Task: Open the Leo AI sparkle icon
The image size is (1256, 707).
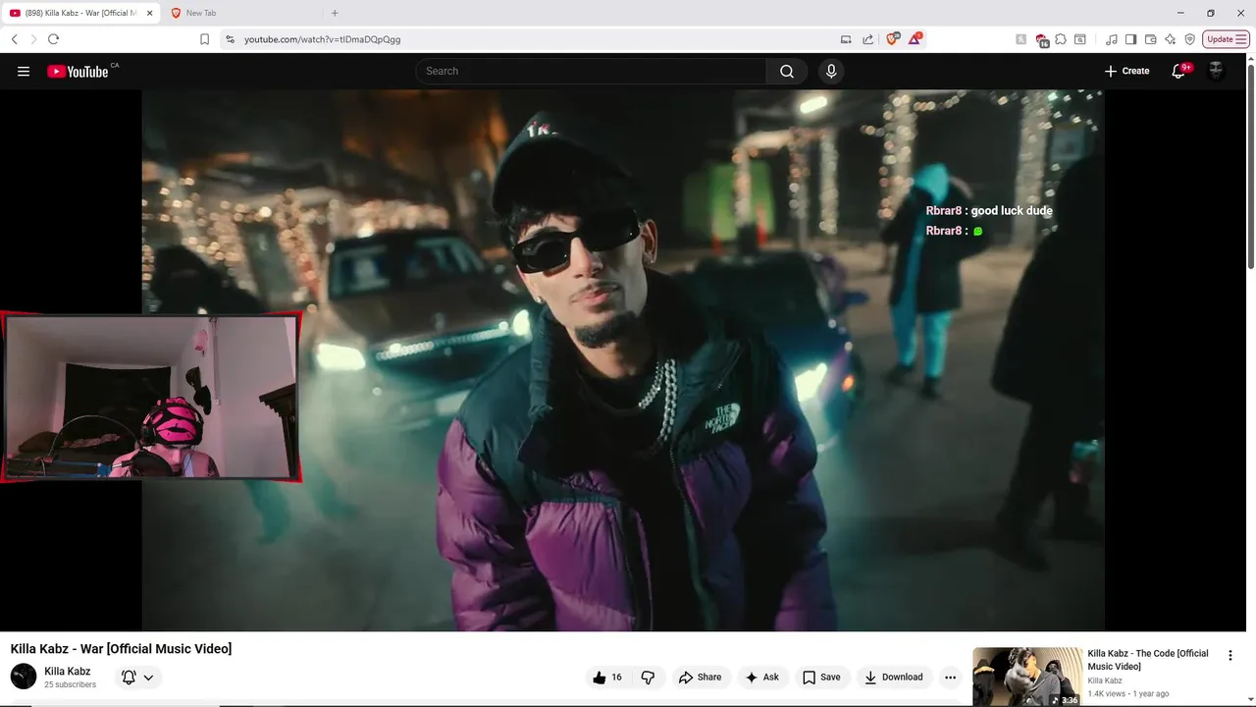Action: coord(1170,39)
